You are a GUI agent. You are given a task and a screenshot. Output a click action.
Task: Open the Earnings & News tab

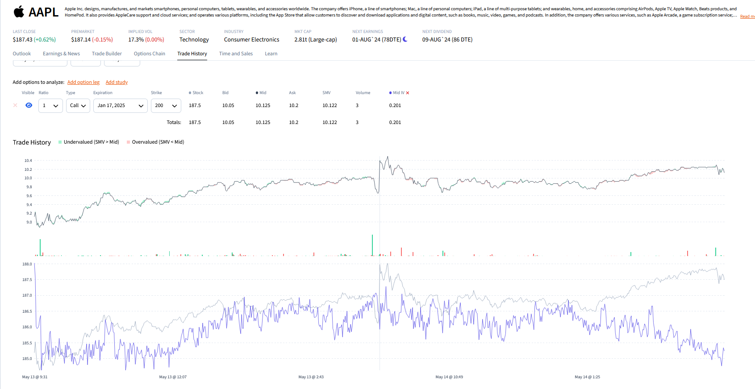(x=61, y=54)
